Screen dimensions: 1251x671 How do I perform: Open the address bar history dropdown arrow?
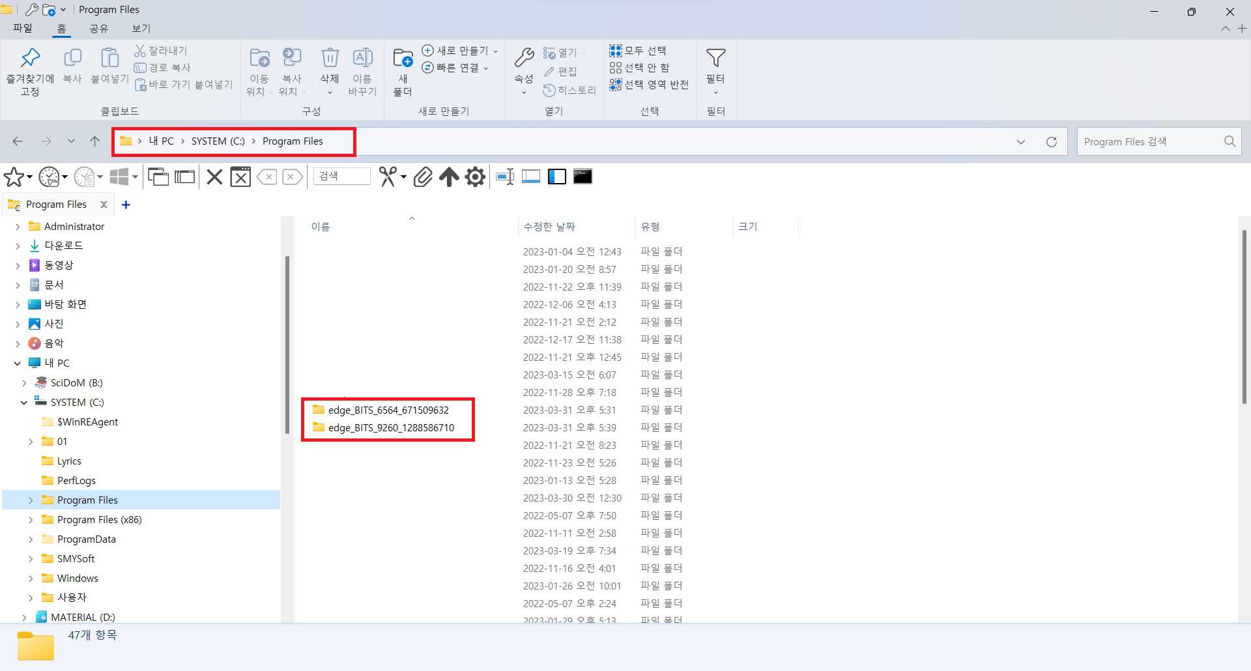(x=1021, y=142)
